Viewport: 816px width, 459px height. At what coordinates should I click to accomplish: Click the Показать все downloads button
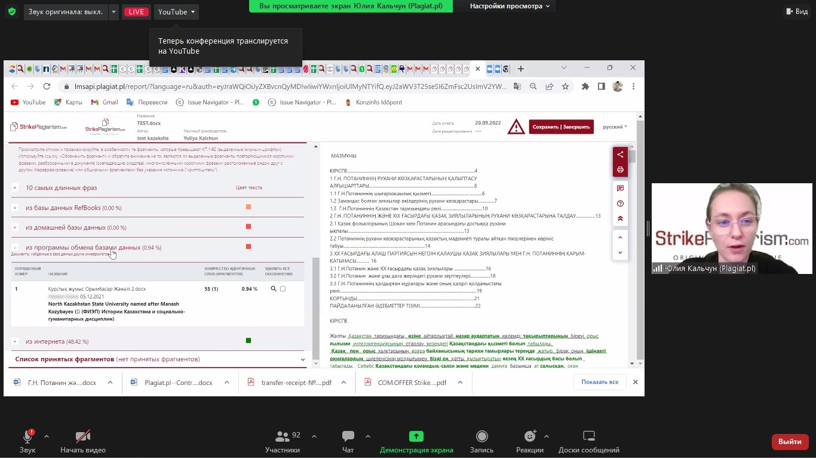tap(600, 382)
